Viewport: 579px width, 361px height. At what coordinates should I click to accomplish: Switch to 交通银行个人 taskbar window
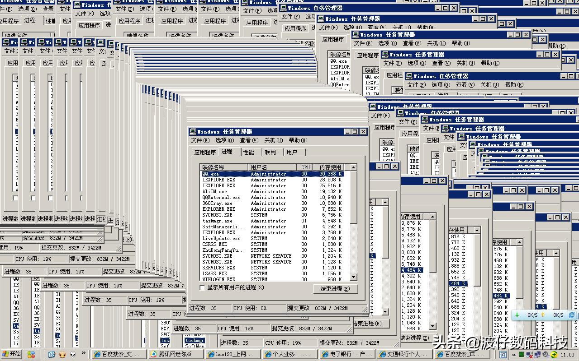coord(404,355)
